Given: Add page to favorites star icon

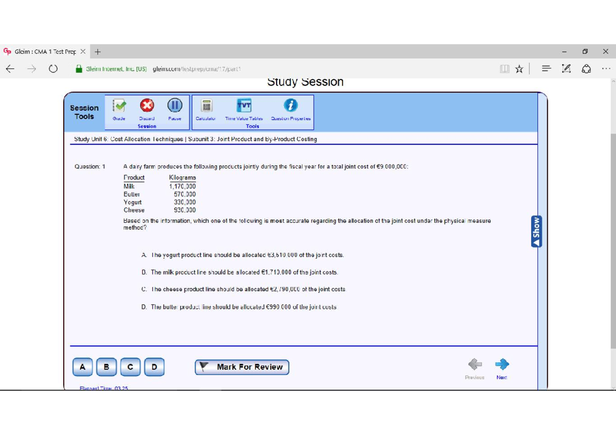Looking at the screenshot, I should click(x=519, y=69).
